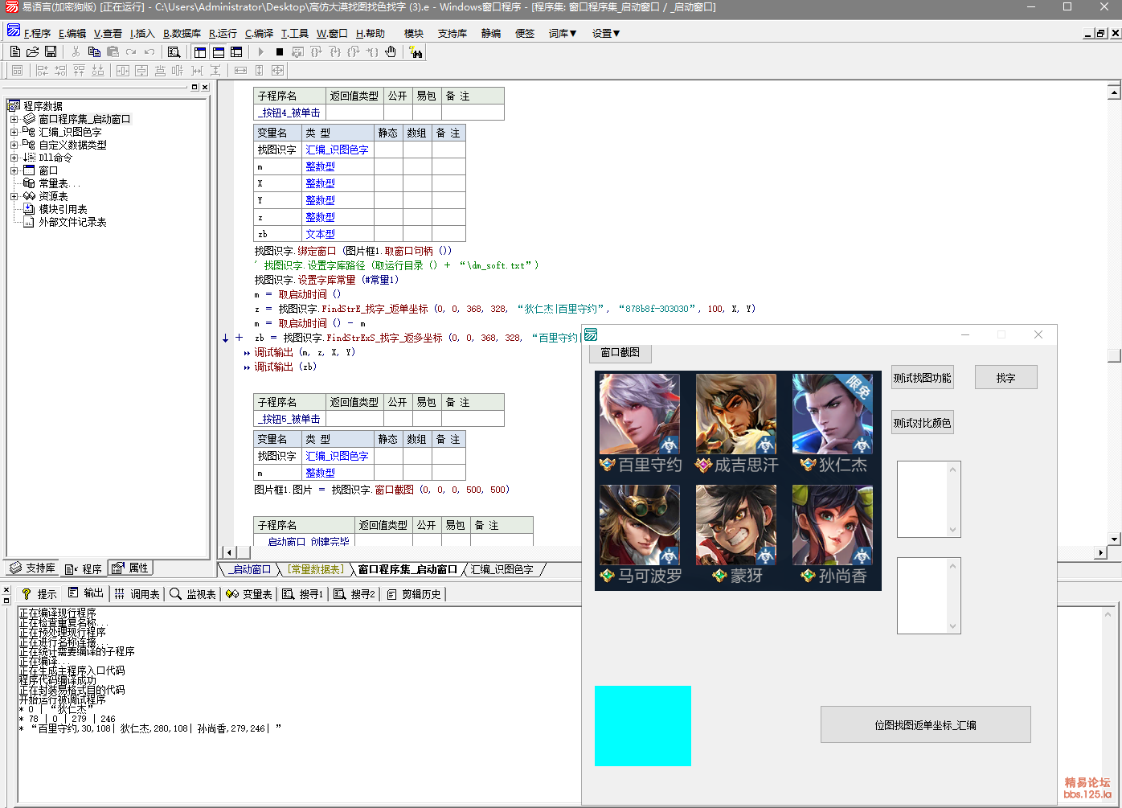Click the 百里守约 hero portrait

(x=640, y=414)
